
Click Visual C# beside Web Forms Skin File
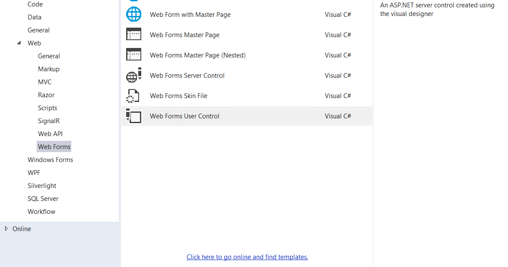[338, 96]
